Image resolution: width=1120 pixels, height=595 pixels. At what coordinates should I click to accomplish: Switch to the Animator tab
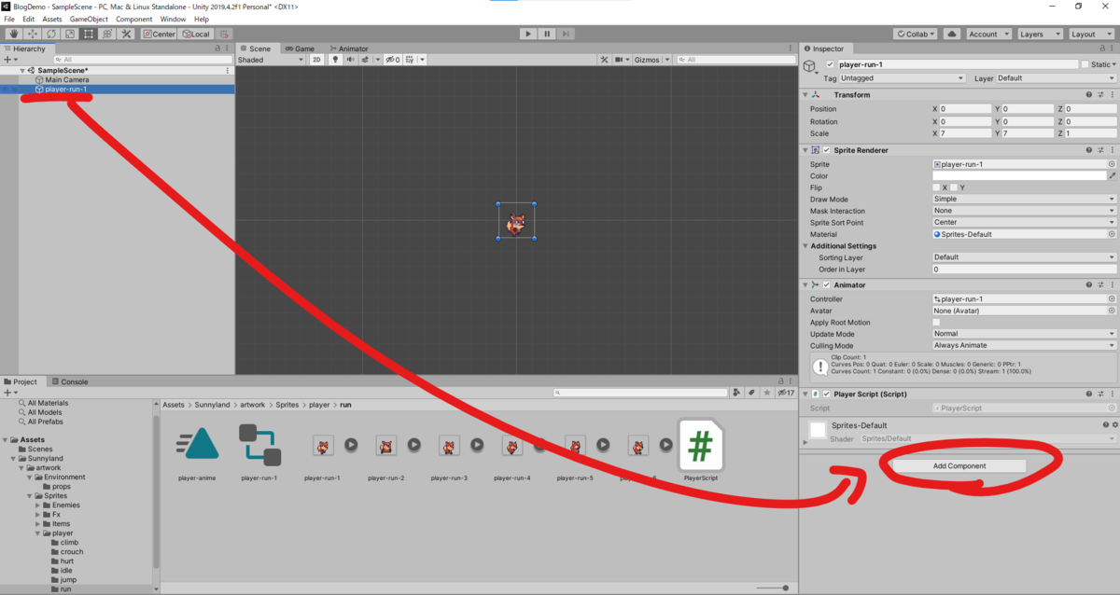(348, 48)
